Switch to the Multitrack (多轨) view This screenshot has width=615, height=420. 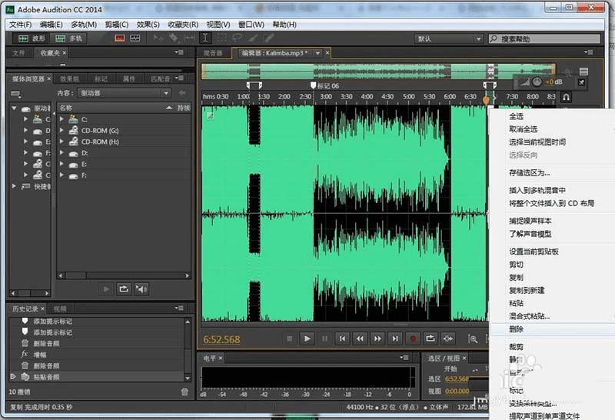tap(69, 38)
